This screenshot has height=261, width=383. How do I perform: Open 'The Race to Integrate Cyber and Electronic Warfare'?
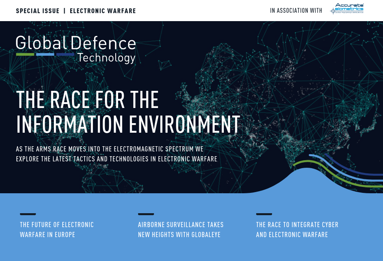297,230
